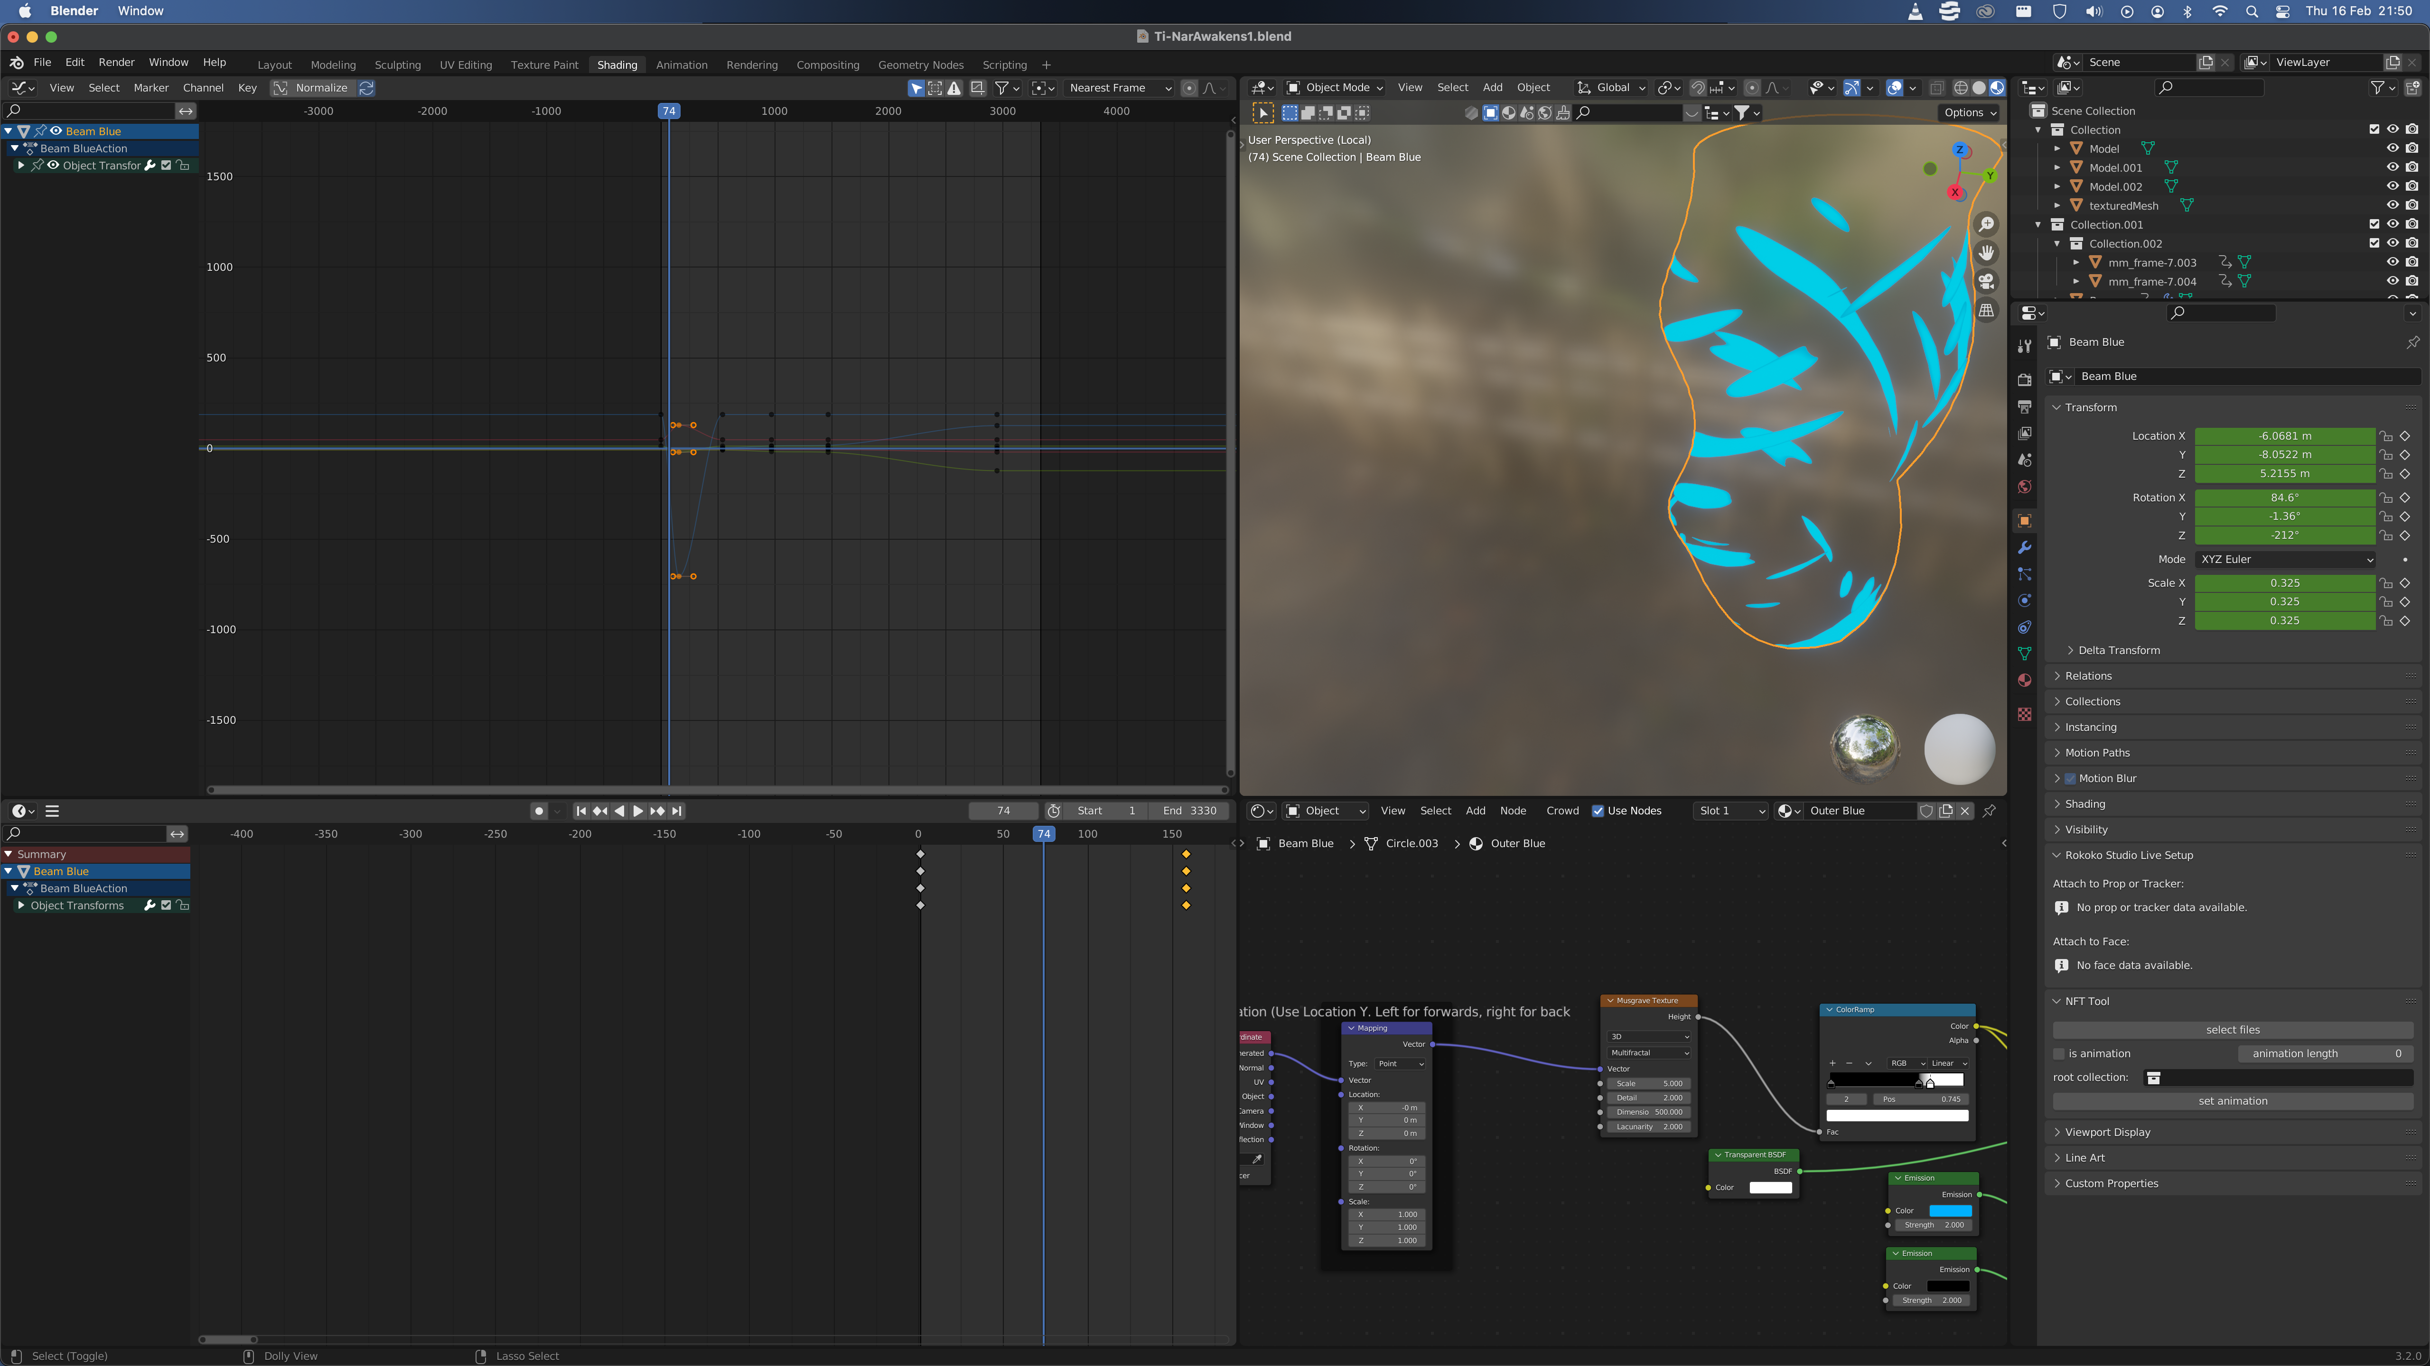
Task: Open the World properties tab icon
Action: [2024, 487]
